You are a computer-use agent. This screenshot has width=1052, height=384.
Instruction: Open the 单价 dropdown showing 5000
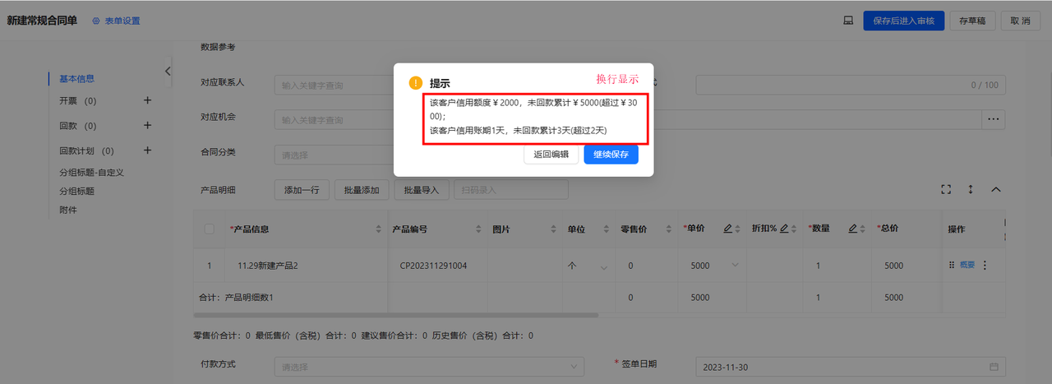coord(713,265)
